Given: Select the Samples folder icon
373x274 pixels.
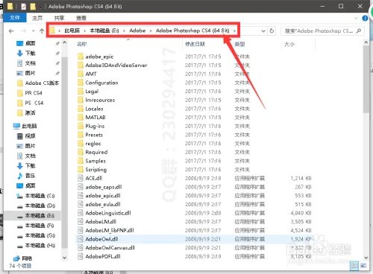Looking at the screenshot, I should 81,161.
